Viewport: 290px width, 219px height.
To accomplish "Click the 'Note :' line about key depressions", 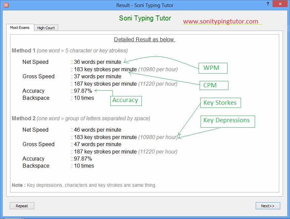I will (84, 185).
